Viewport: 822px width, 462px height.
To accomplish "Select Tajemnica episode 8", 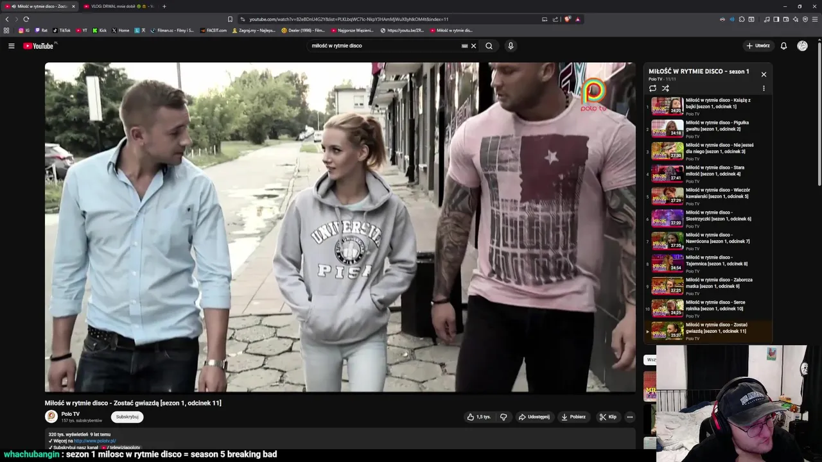I will pos(708,263).
